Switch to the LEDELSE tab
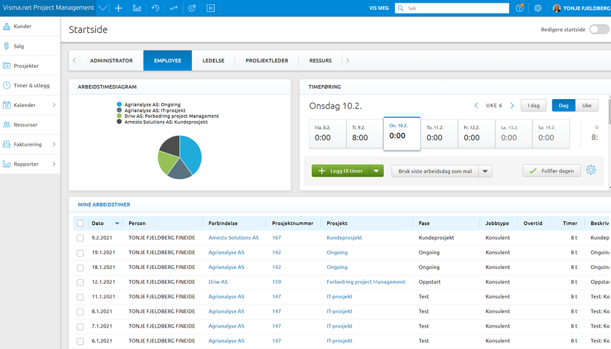611x349 pixels. (x=213, y=61)
